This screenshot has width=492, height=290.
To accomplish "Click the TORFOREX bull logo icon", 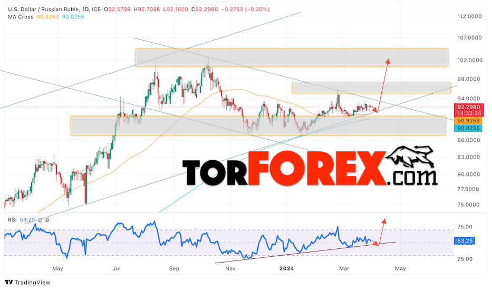I will [410, 157].
